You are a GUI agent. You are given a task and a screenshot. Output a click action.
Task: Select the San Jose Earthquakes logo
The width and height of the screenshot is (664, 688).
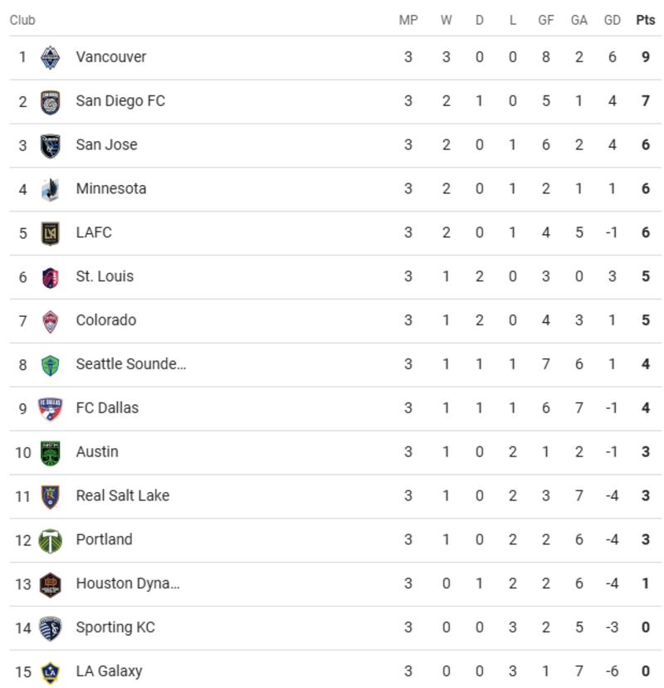(x=51, y=145)
